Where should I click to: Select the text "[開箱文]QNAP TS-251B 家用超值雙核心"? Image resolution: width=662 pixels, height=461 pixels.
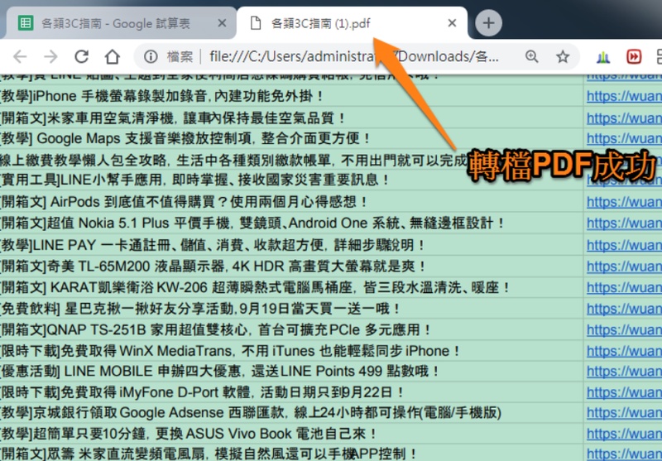pyautogui.click(x=123, y=329)
